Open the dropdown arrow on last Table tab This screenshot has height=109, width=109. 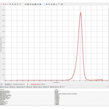66,87
